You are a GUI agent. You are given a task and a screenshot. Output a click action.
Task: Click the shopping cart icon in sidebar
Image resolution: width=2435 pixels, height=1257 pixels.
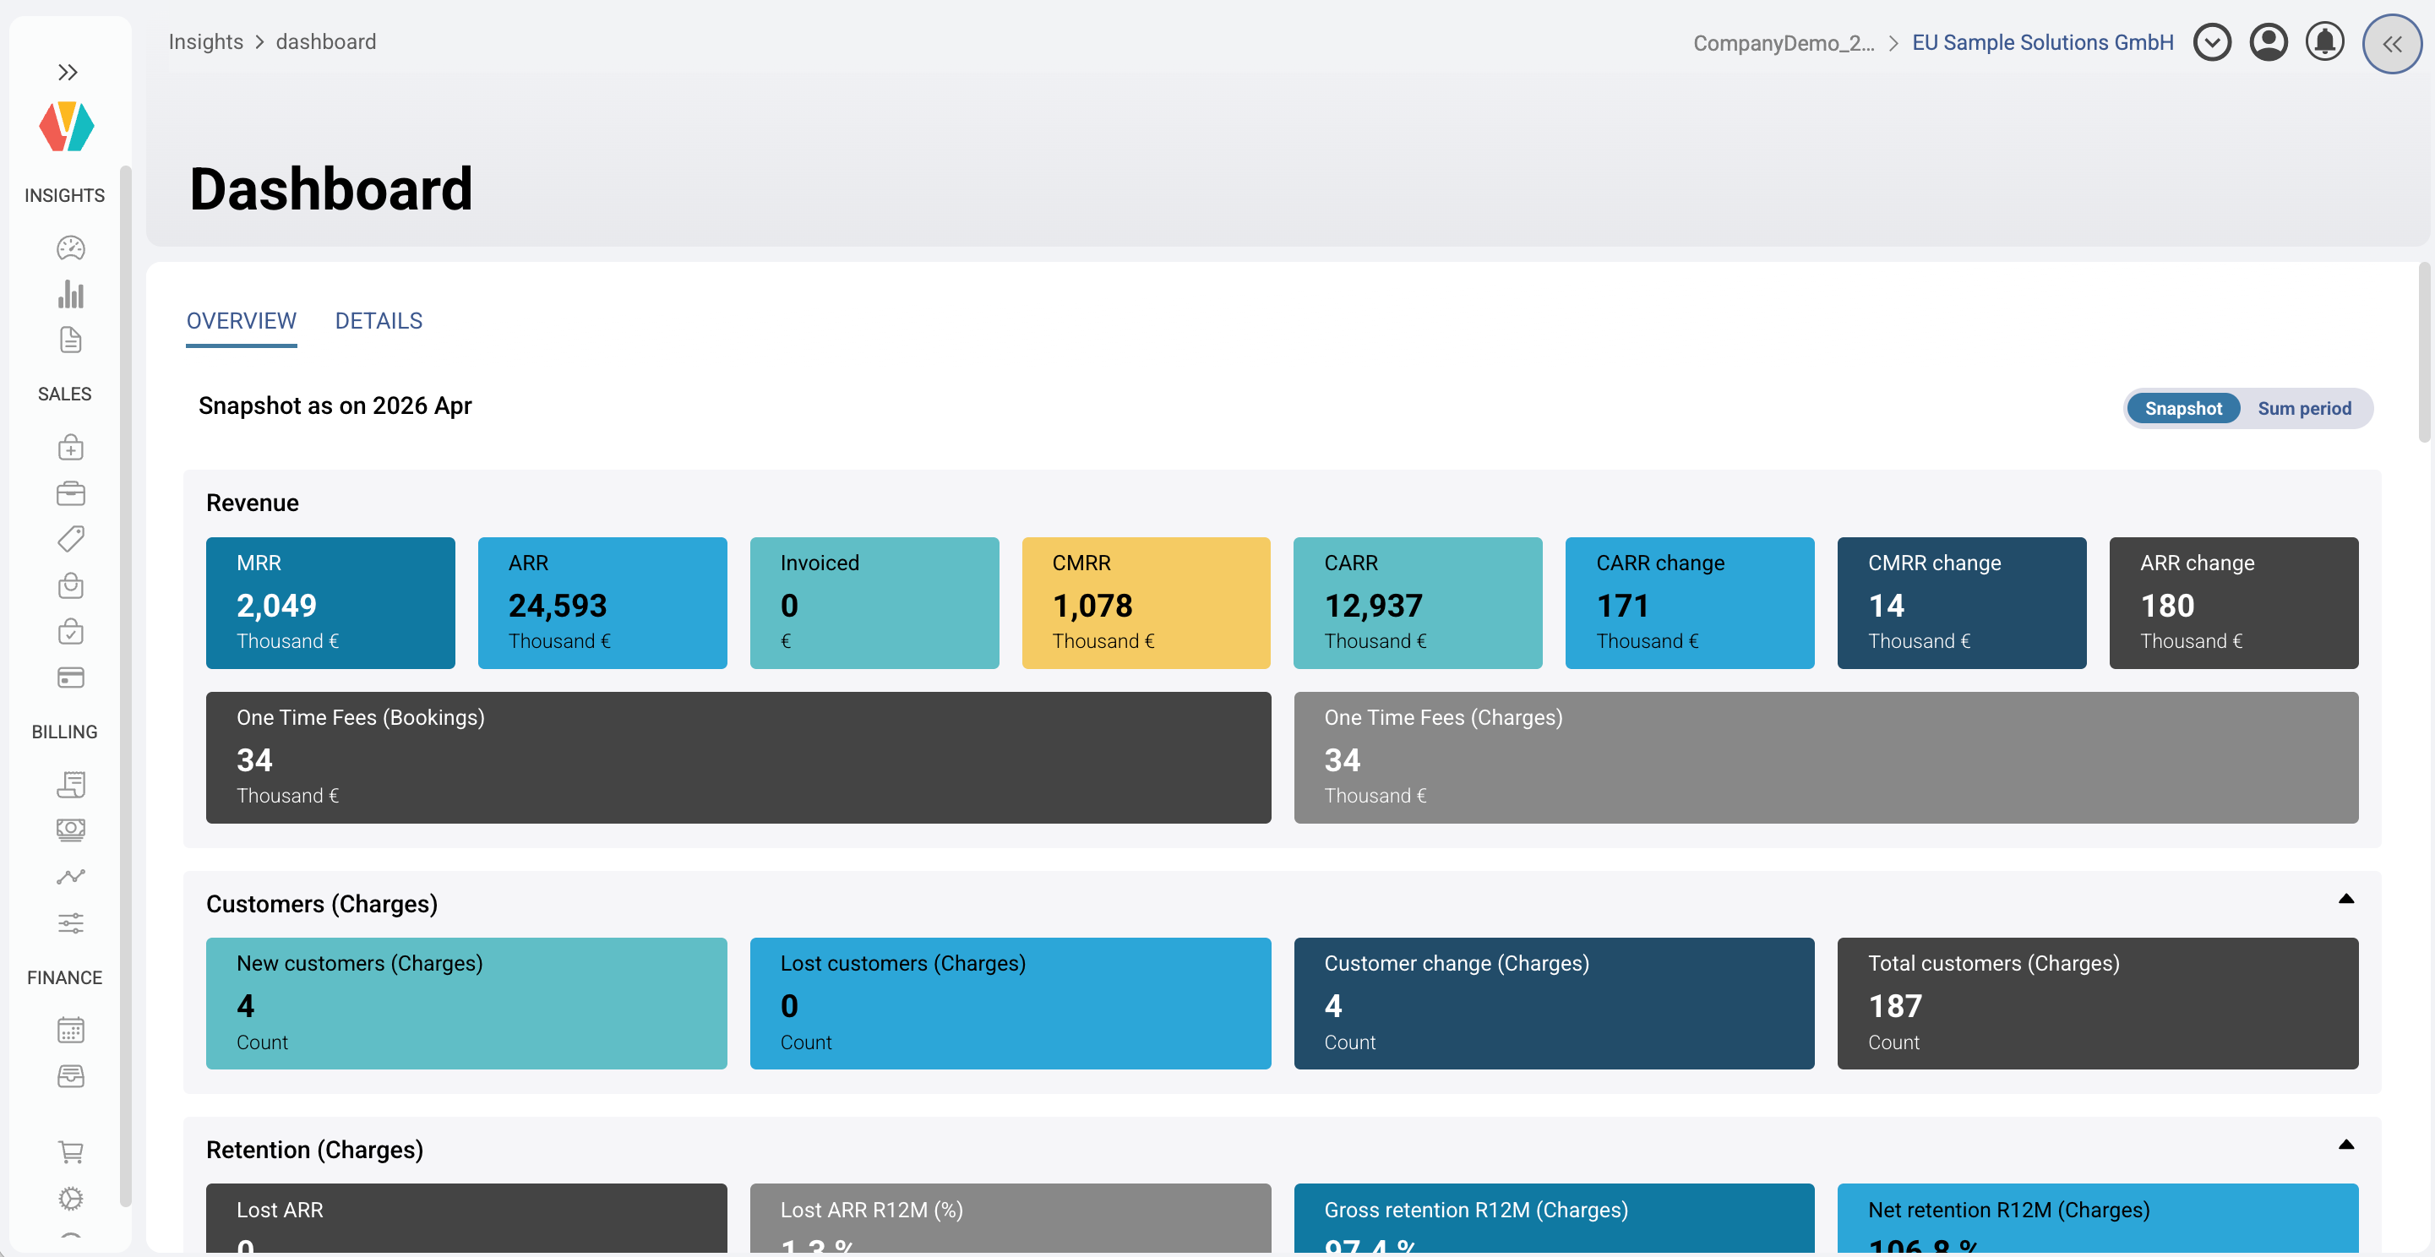(x=71, y=1152)
